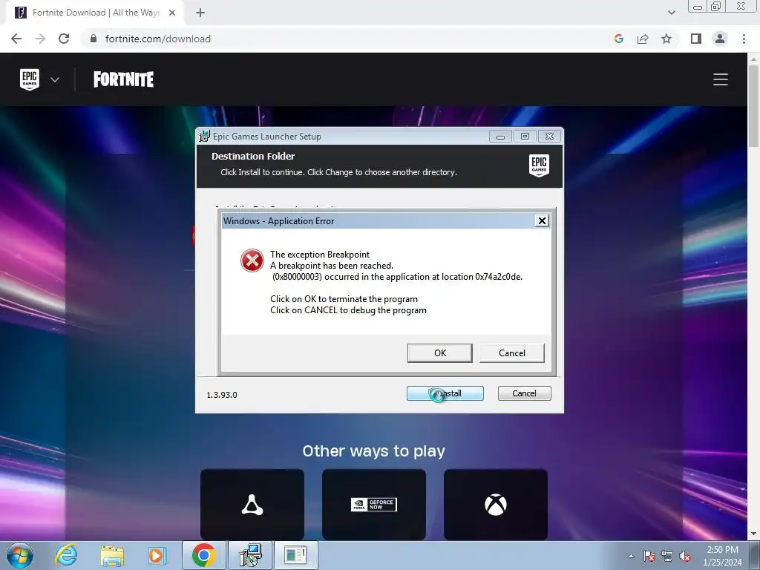Click the muted volume tray icon
Screen dimensions: 760x570
point(685,556)
